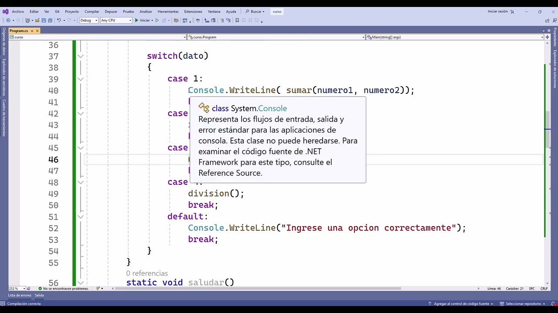Click the Live Share icon in the title area
This screenshot has width=558, height=313.
[547, 20]
